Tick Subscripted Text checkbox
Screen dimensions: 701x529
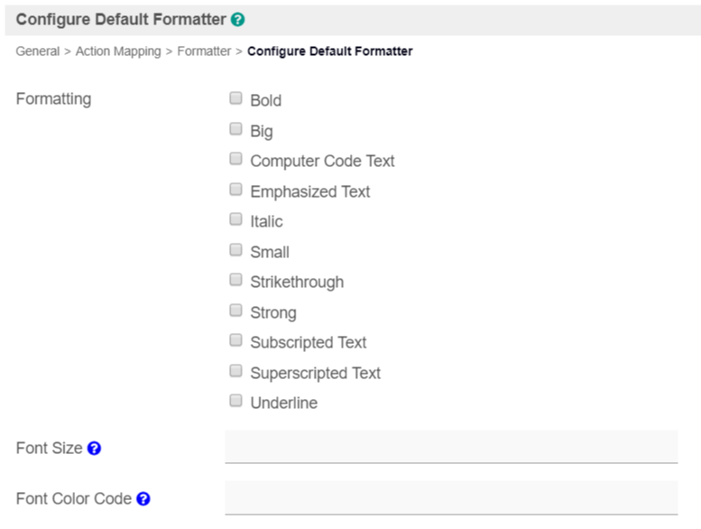tap(235, 340)
